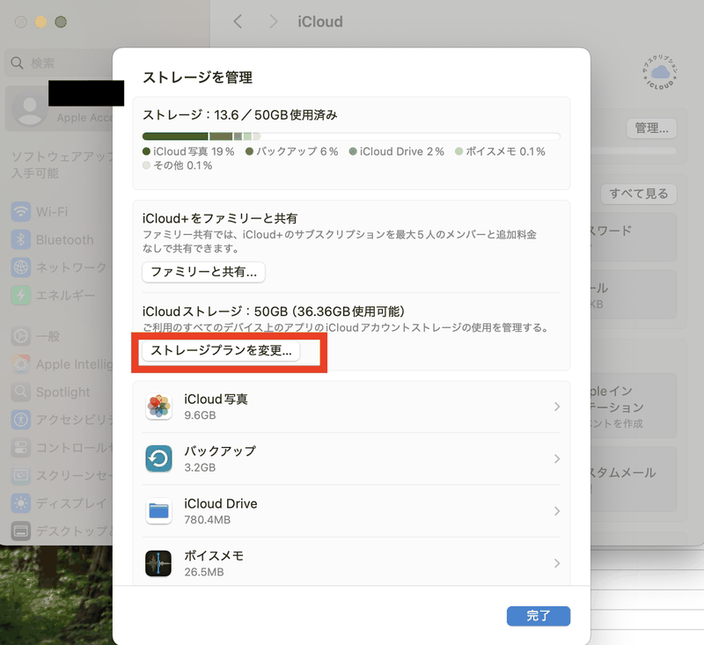
Task: Open the Wi-Fi sidebar icon
Action: tap(20, 211)
